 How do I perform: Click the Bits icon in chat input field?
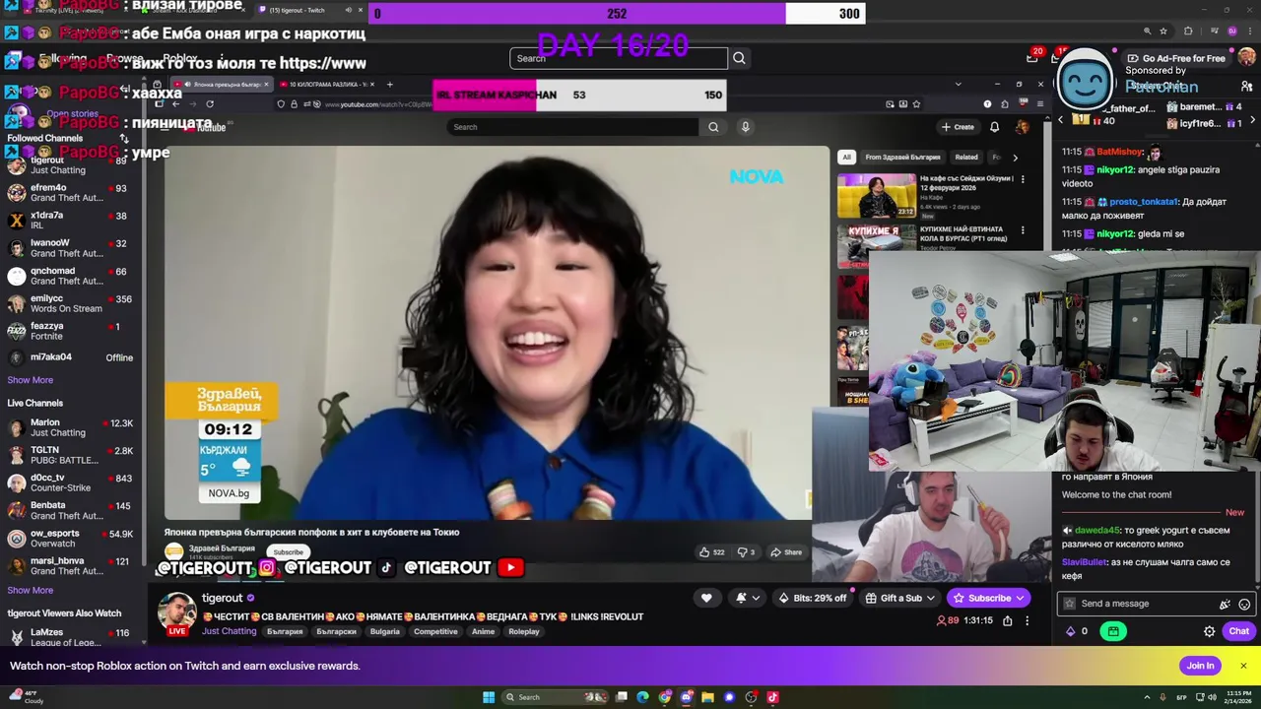(1225, 604)
